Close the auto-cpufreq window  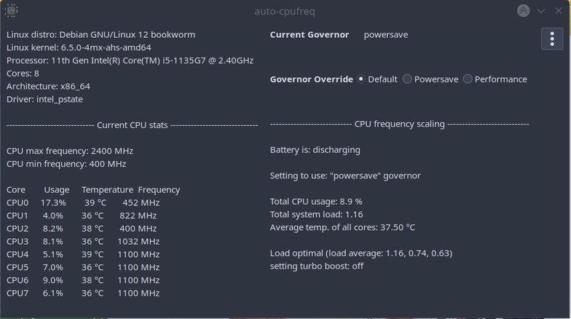pyautogui.click(x=559, y=11)
